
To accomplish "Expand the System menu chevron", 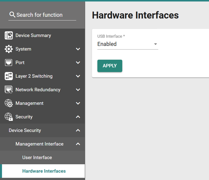I will coord(78,49).
